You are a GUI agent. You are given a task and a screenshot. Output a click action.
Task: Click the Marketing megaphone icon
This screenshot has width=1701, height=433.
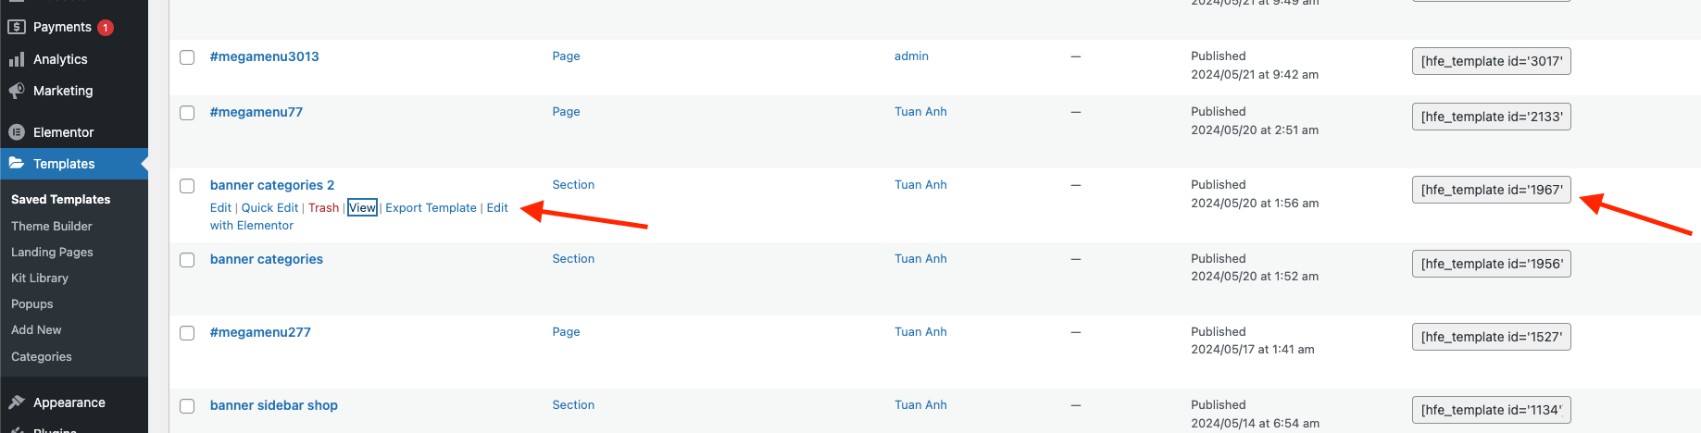point(17,91)
